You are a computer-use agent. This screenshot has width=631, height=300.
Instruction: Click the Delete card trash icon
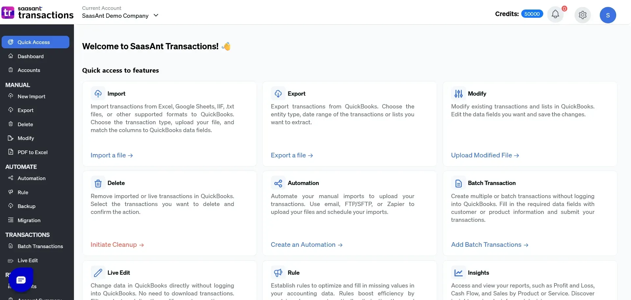(98, 183)
